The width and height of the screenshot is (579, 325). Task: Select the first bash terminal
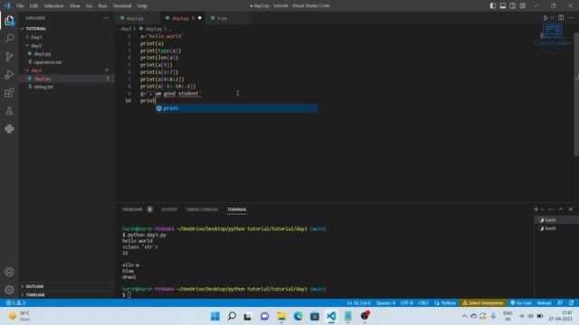556,220
